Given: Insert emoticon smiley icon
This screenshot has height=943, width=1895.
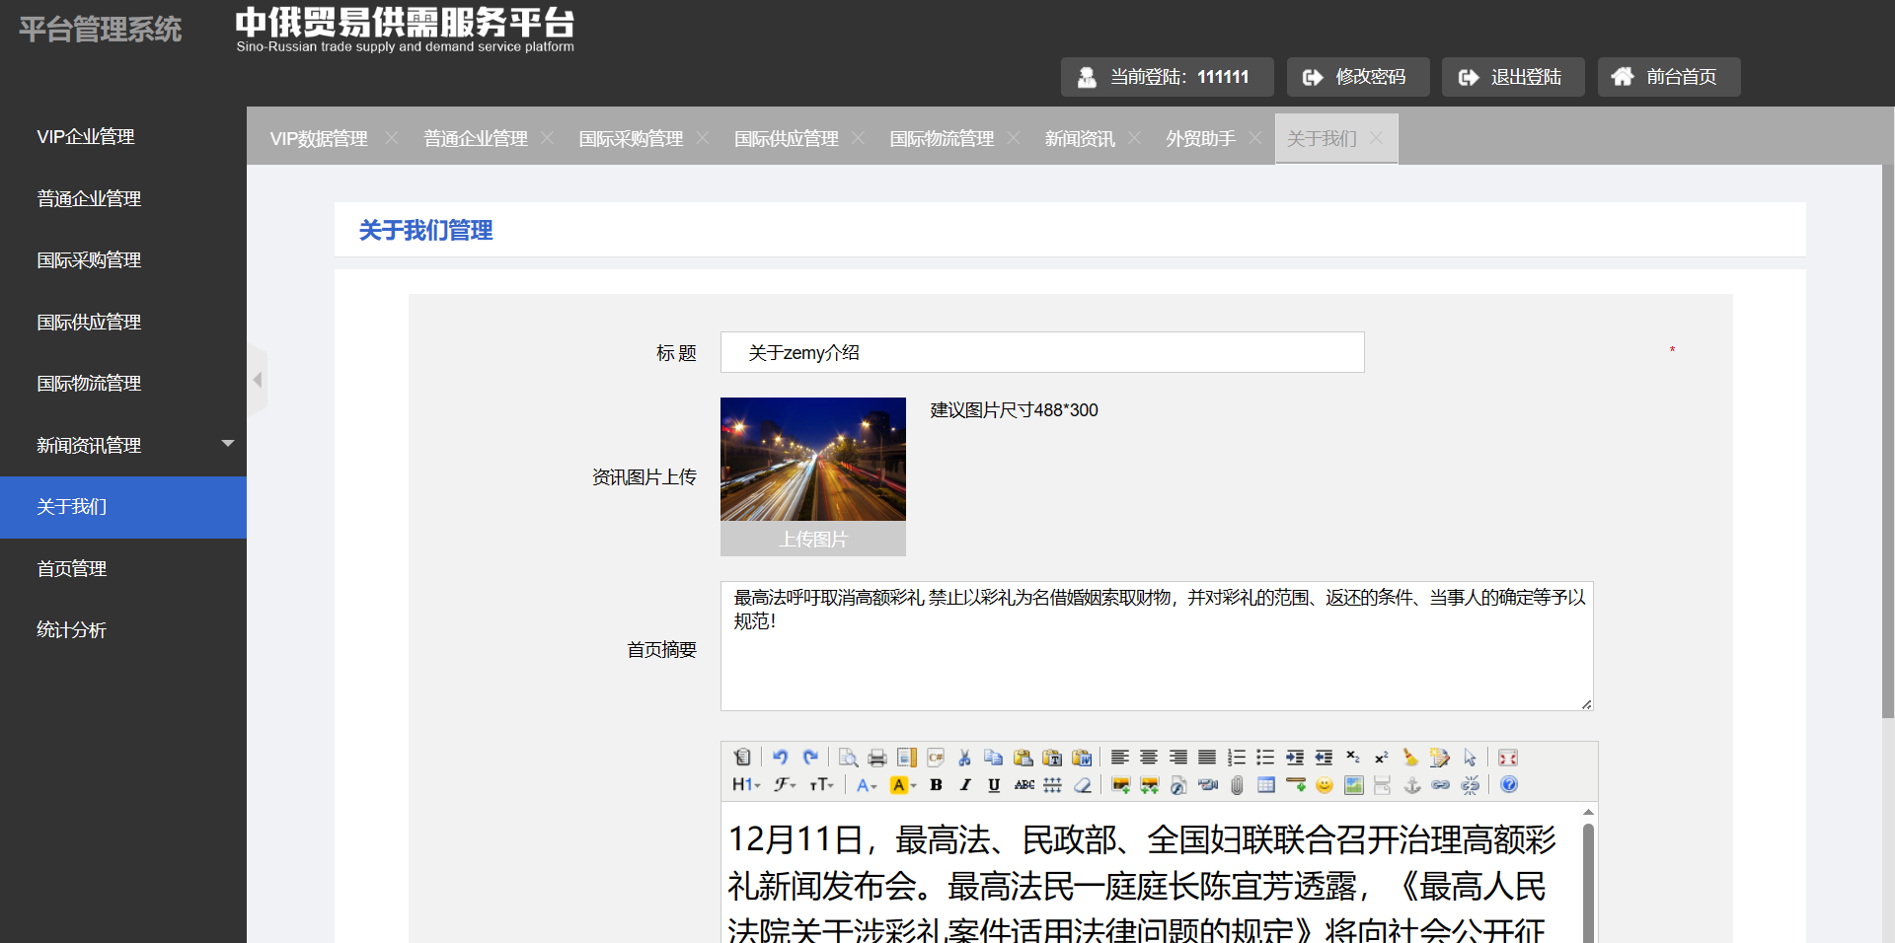Looking at the screenshot, I should click(x=1325, y=785).
